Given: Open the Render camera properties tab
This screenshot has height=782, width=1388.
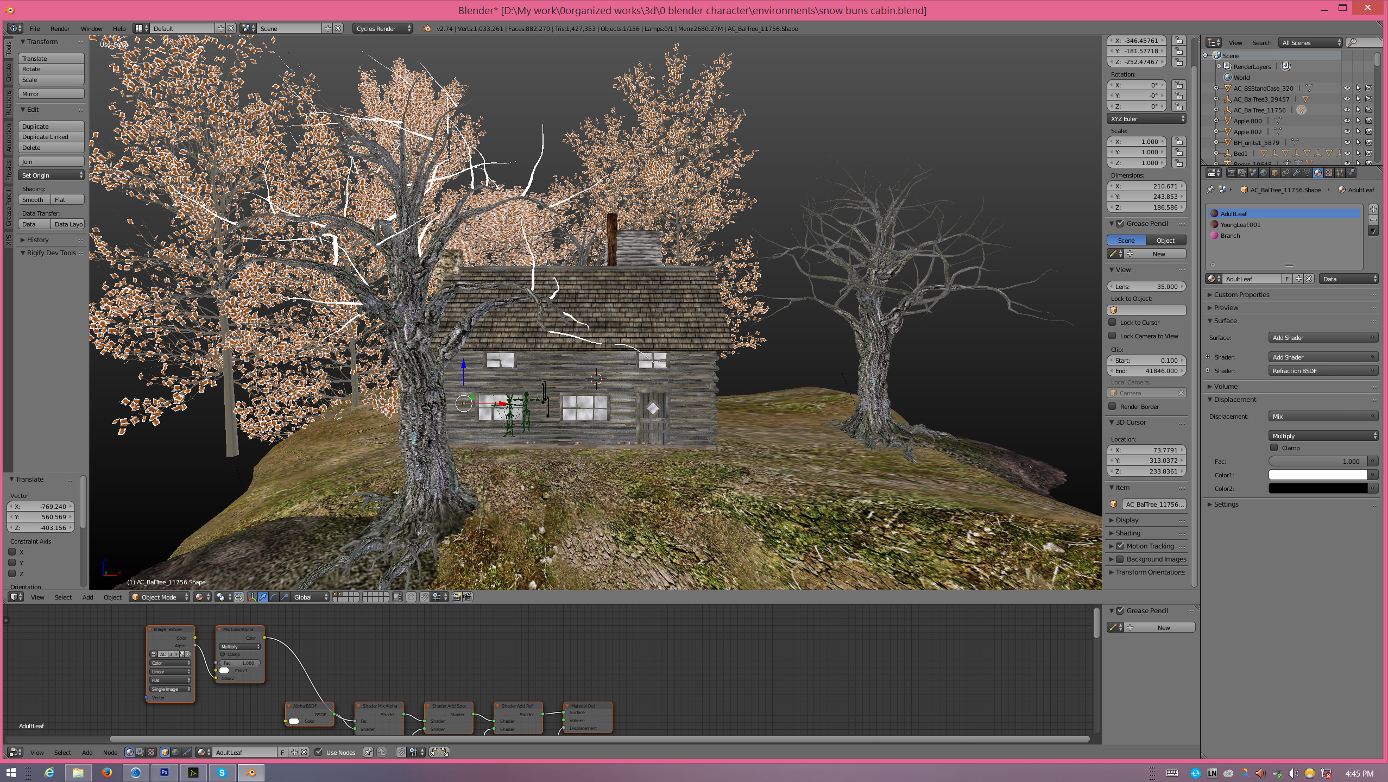Looking at the screenshot, I should (1231, 173).
